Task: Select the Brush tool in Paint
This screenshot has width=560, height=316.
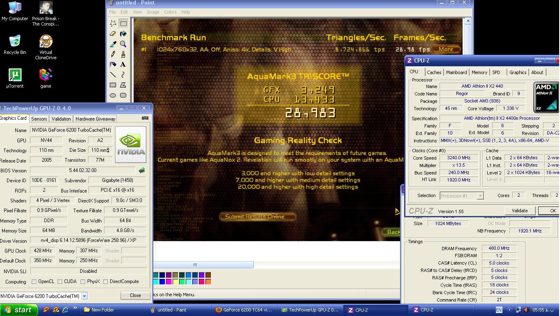Action: (123, 54)
